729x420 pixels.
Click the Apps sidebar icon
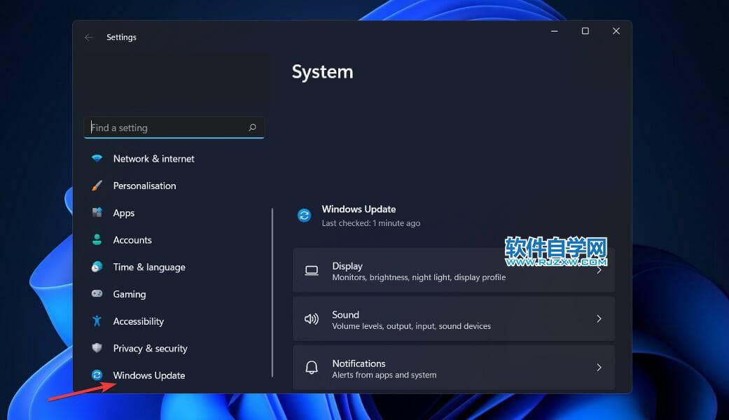point(97,213)
